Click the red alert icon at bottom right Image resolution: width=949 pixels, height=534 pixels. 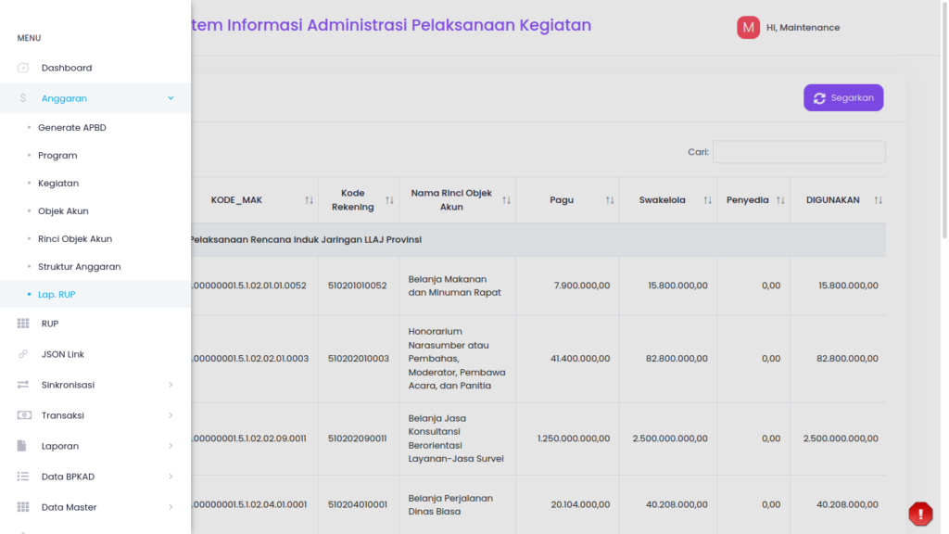click(x=920, y=514)
